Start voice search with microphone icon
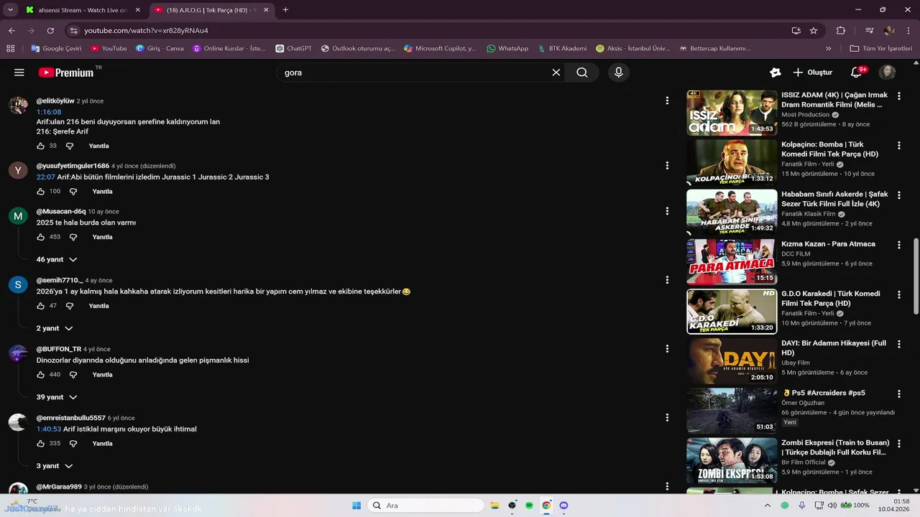 (618, 73)
